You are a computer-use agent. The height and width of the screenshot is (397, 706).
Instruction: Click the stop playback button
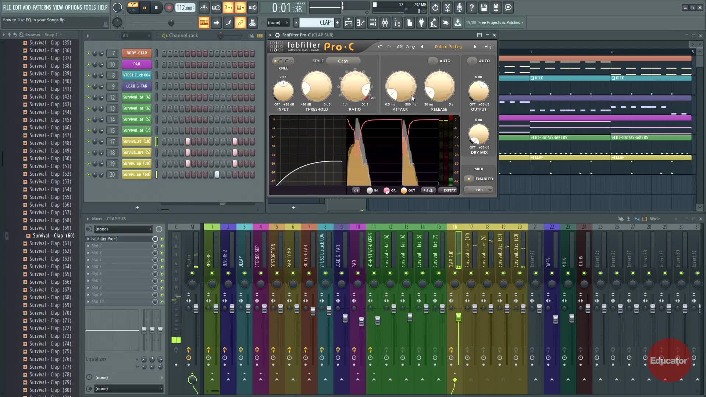point(156,8)
